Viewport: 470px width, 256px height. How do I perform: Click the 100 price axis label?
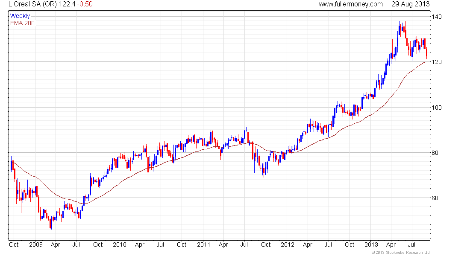point(437,108)
